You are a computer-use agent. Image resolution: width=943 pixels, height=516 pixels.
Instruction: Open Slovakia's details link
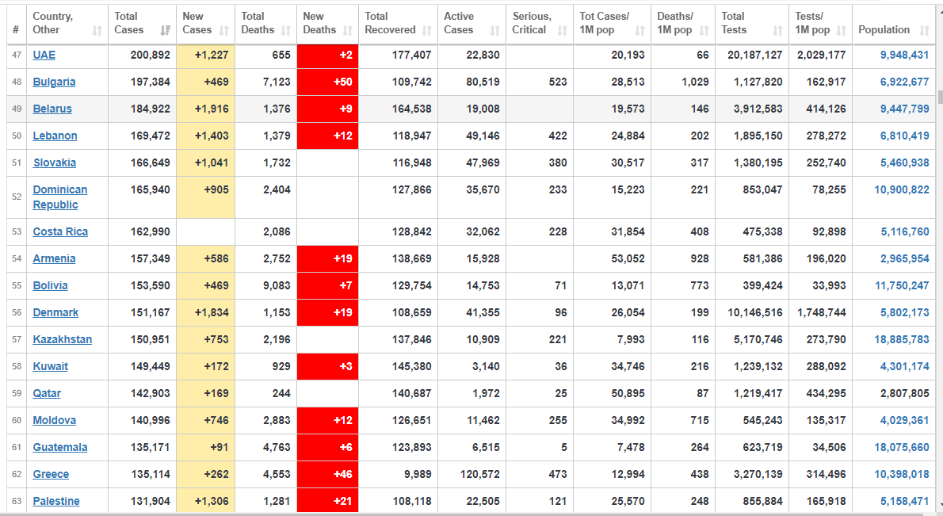click(54, 163)
